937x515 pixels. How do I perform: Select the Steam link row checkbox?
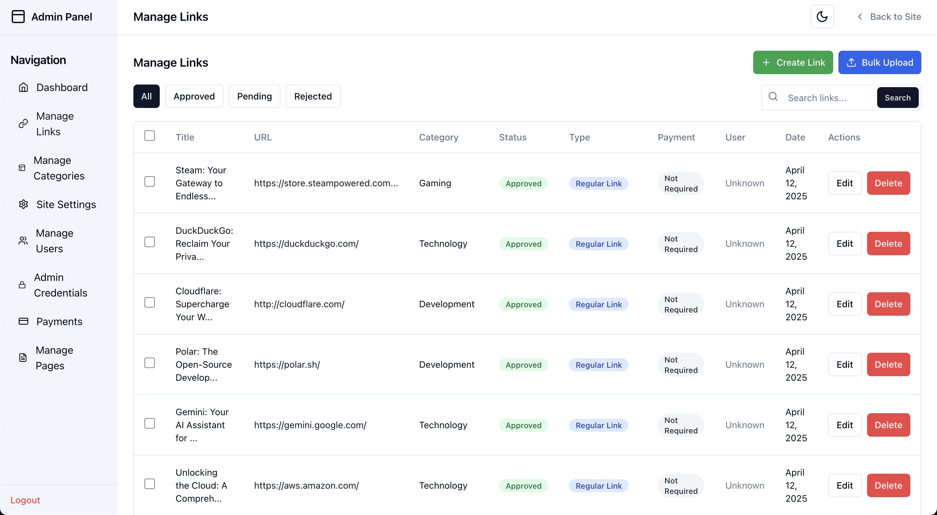pyautogui.click(x=150, y=181)
